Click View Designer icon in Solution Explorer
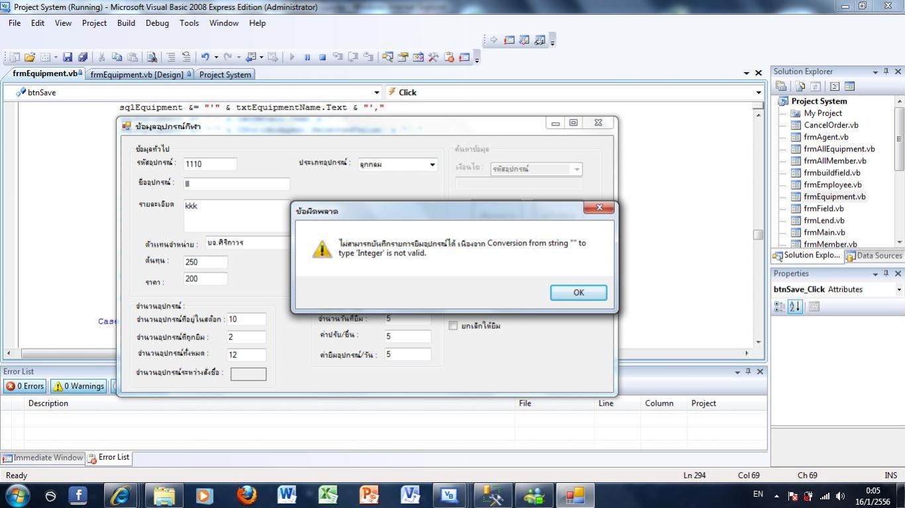 (849, 87)
